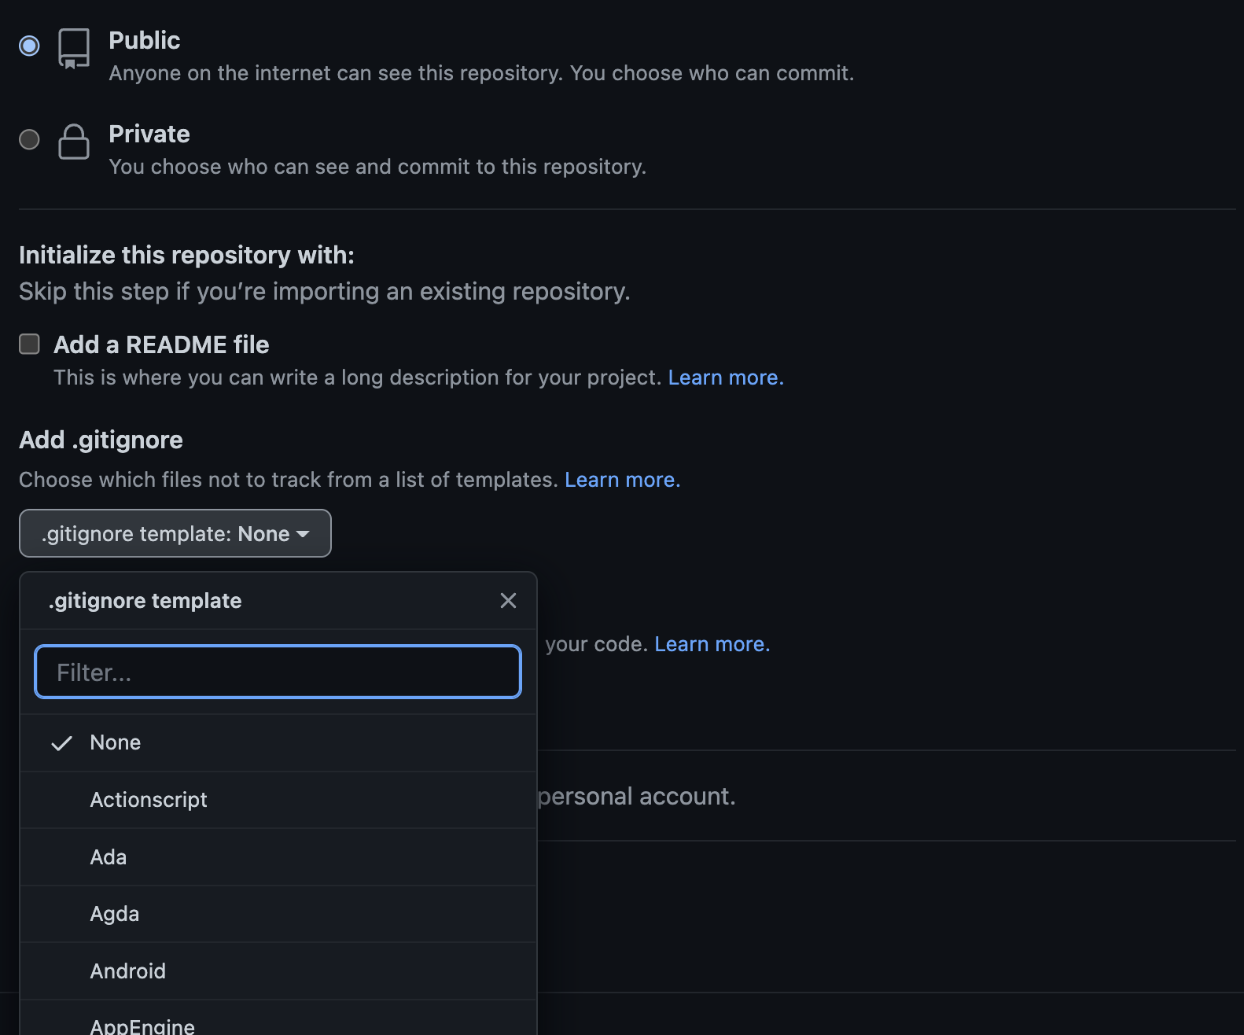Select the Android gitignore template

click(128, 971)
